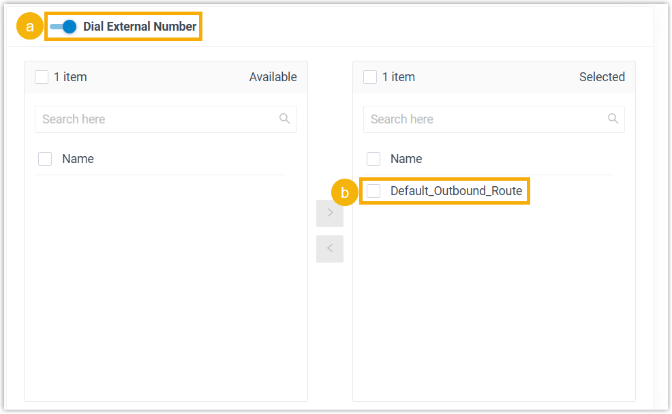Click the magnifier icon in Available search
Screen dimensions: 672x414
coord(285,119)
